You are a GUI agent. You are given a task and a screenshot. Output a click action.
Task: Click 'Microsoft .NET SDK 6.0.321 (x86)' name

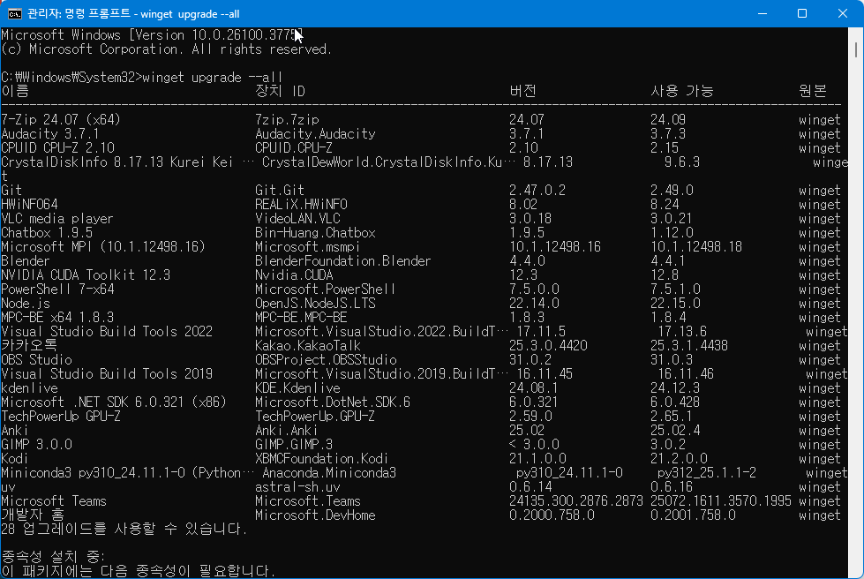click(x=114, y=402)
